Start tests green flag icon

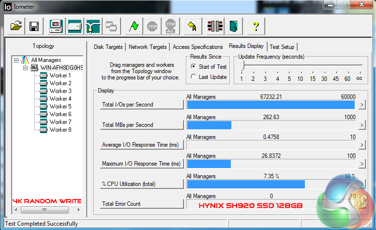click(134, 26)
